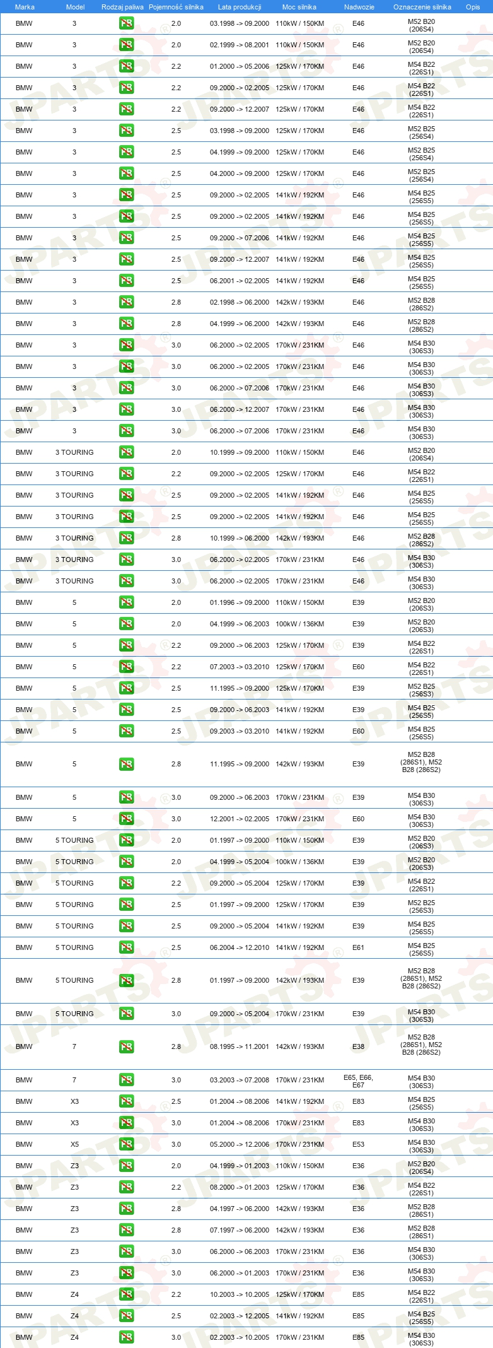Click the E65, E66, E67 body cell
The height and width of the screenshot is (1348, 493).
point(359,1081)
